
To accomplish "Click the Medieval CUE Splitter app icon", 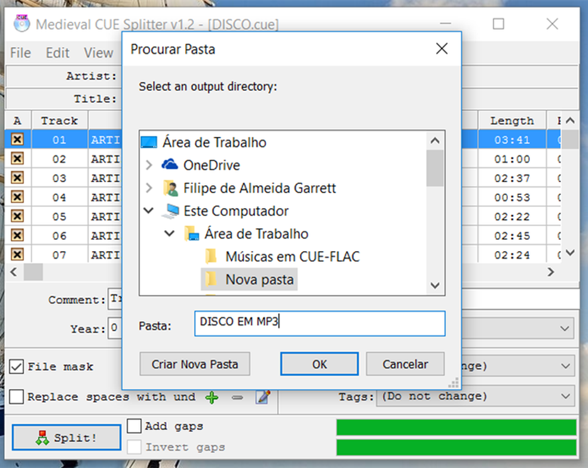I will tap(22, 24).
